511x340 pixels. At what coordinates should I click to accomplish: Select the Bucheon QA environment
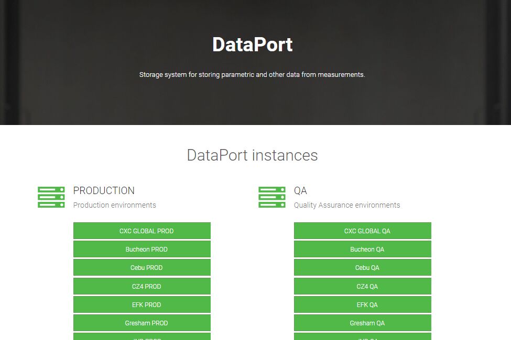362,250
